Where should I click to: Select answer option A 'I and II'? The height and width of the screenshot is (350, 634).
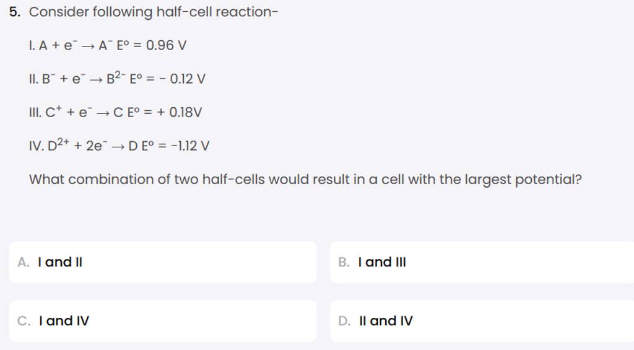(162, 262)
